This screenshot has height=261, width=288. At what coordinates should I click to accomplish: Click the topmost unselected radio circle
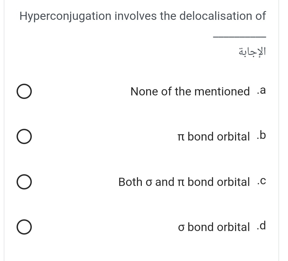tap(24, 91)
